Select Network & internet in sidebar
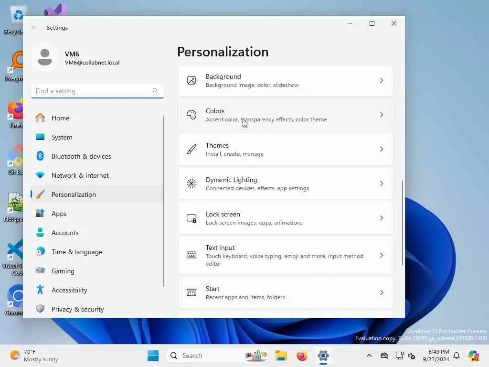Viewport: 489px width, 367px height. 97,175
